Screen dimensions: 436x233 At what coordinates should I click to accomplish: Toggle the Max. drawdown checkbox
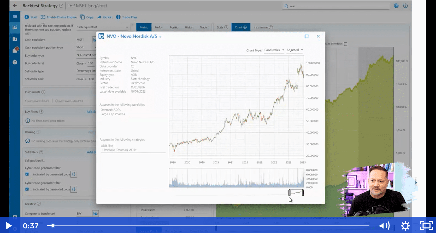[x=346, y=44]
